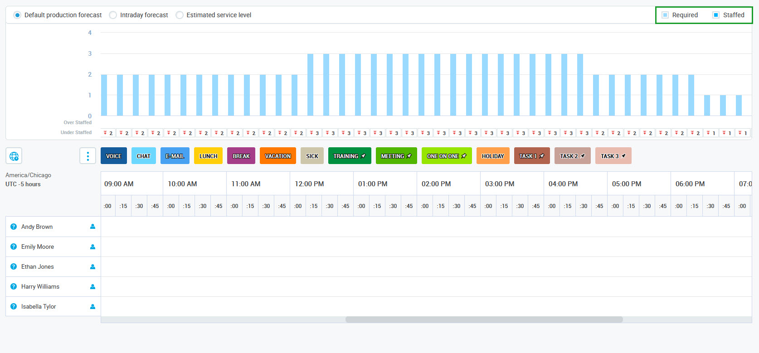Toggle the Required legend checkbox
The width and height of the screenshot is (759, 353).
665,15
